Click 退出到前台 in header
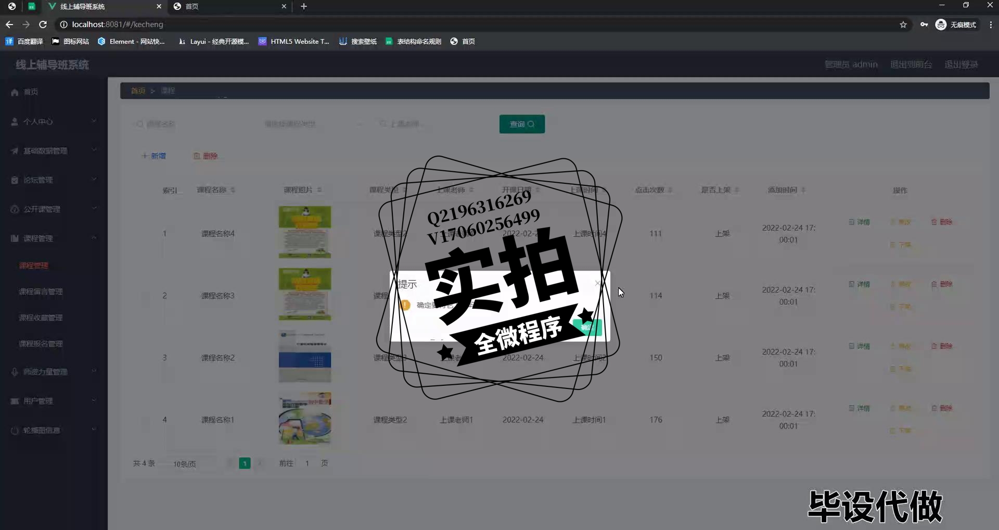999x530 pixels. point(911,65)
